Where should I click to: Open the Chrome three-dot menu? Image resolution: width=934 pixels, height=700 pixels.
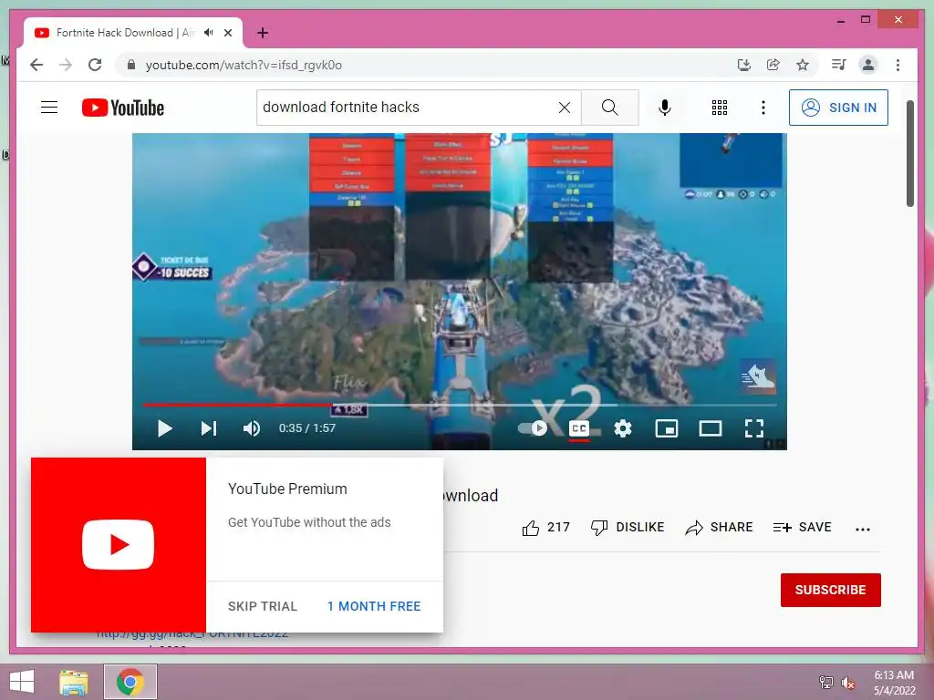[x=898, y=65]
